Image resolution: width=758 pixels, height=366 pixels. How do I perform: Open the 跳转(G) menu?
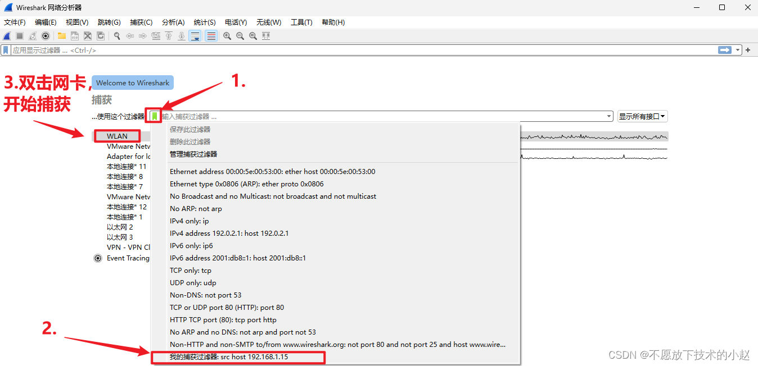(109, 22)
